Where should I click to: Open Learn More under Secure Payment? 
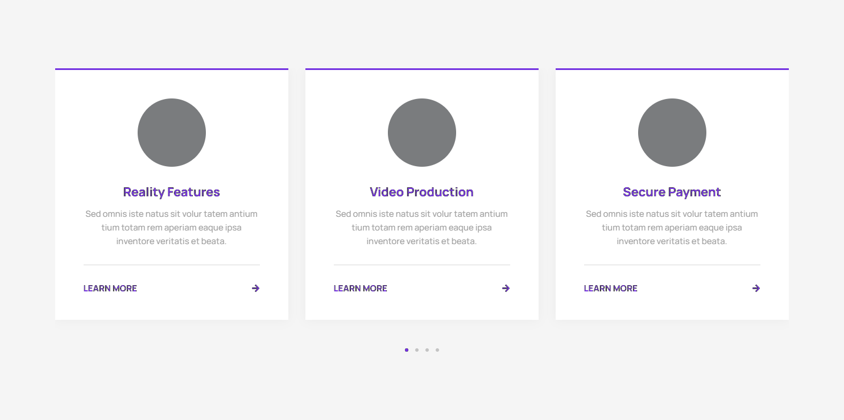[x=611, y=289]
